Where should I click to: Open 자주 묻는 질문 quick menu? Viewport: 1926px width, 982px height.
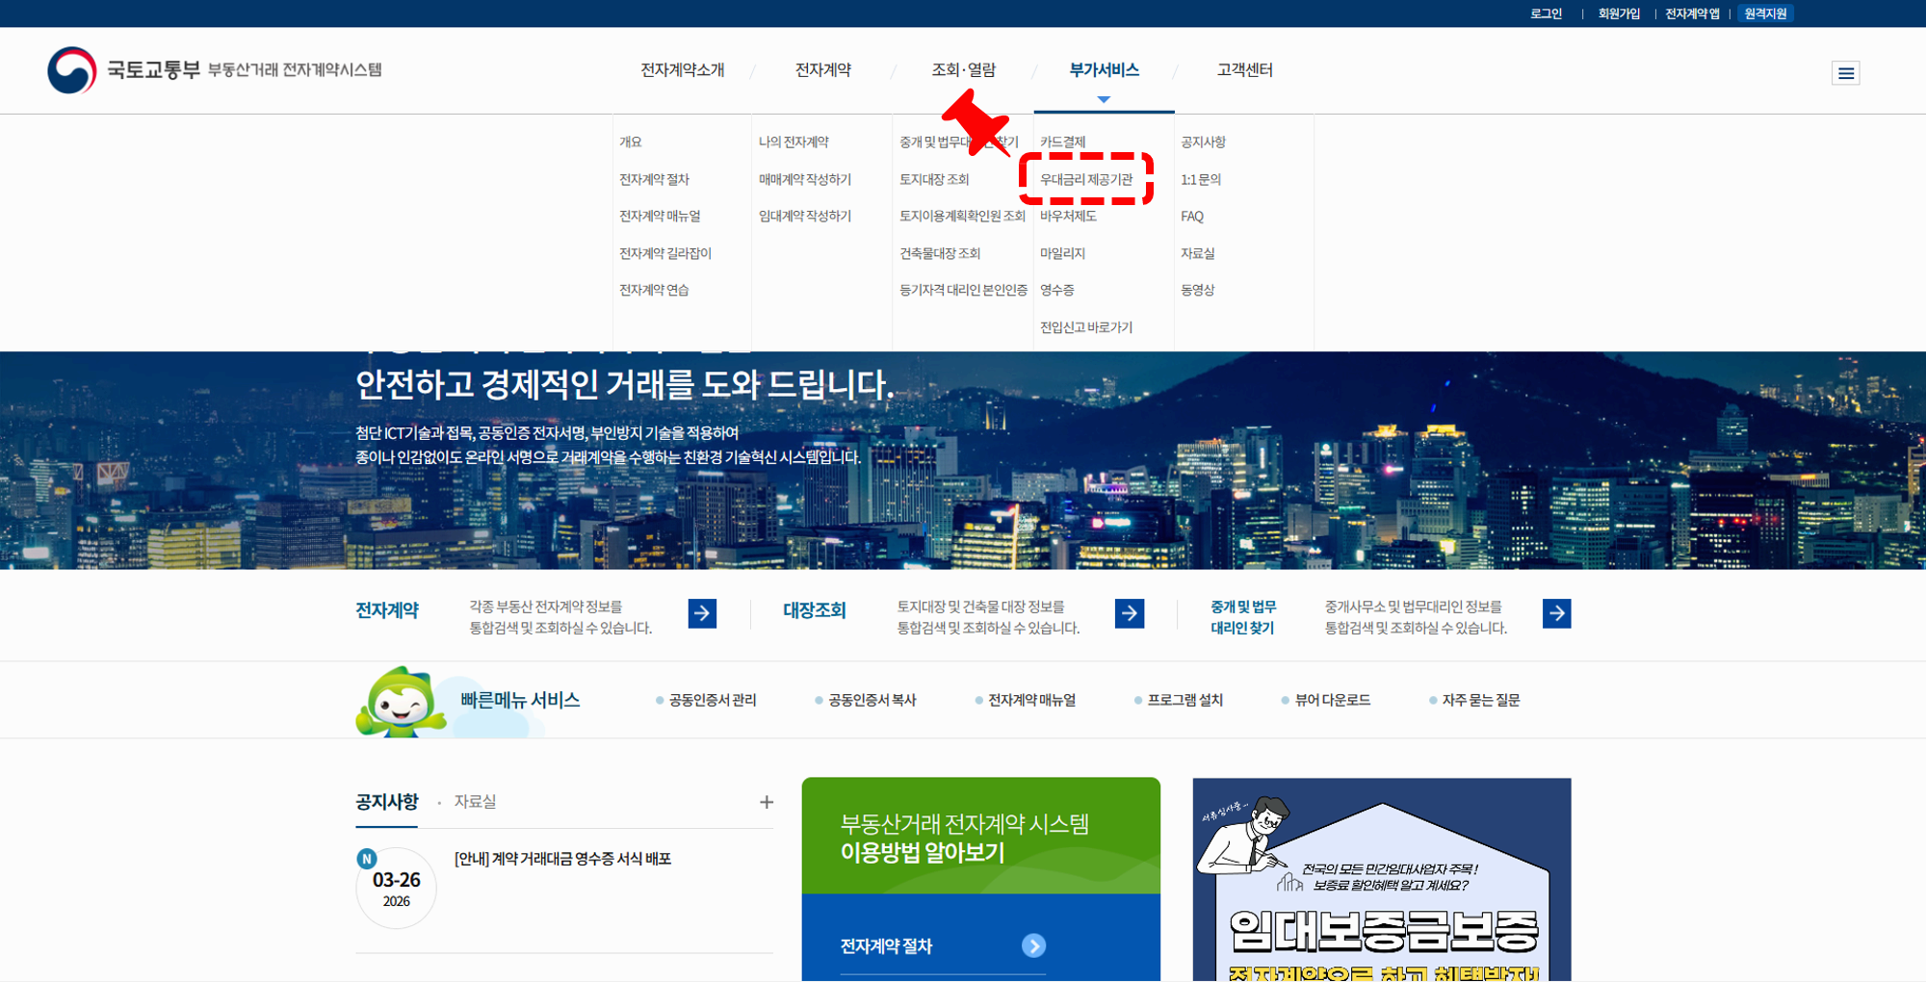[x=1480, y=700]
